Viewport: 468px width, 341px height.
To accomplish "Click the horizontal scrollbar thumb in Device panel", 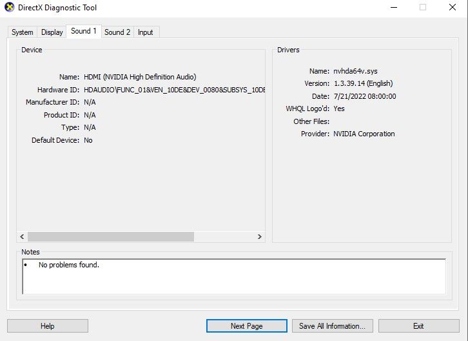I will click(110, 237).
